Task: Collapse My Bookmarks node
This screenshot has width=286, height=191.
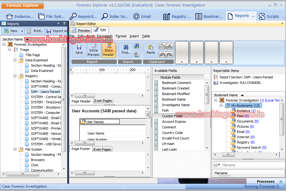Action: click(221, 106)
